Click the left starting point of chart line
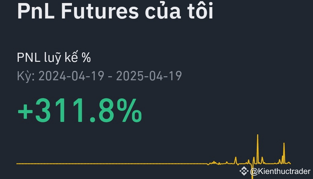The width and height of the screenshot is (313, 179). pyautogui.click(x=17, y=164)
